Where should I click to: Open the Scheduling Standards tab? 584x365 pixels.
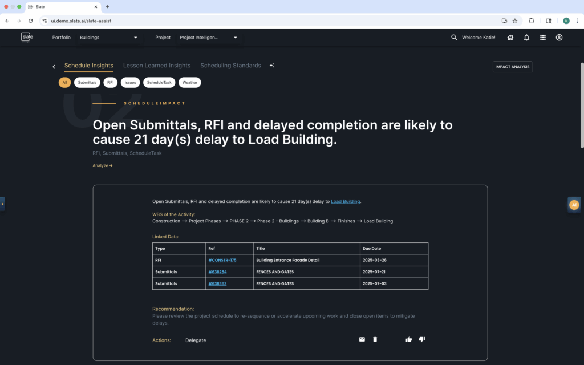[x=230, y=65]
